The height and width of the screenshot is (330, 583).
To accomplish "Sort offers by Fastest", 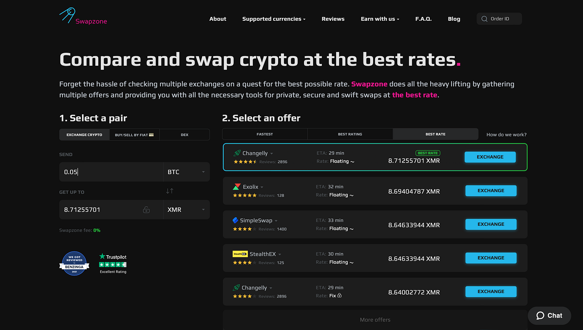I will coord(265,134).
